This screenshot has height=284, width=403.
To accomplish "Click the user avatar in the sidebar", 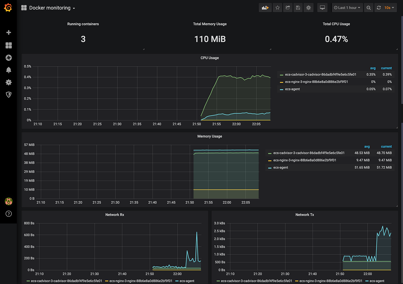I will click(8, 201).
